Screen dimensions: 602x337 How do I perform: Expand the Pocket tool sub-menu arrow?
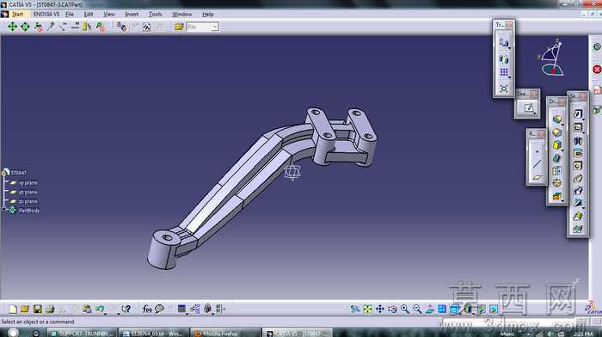tap(583, 132)
